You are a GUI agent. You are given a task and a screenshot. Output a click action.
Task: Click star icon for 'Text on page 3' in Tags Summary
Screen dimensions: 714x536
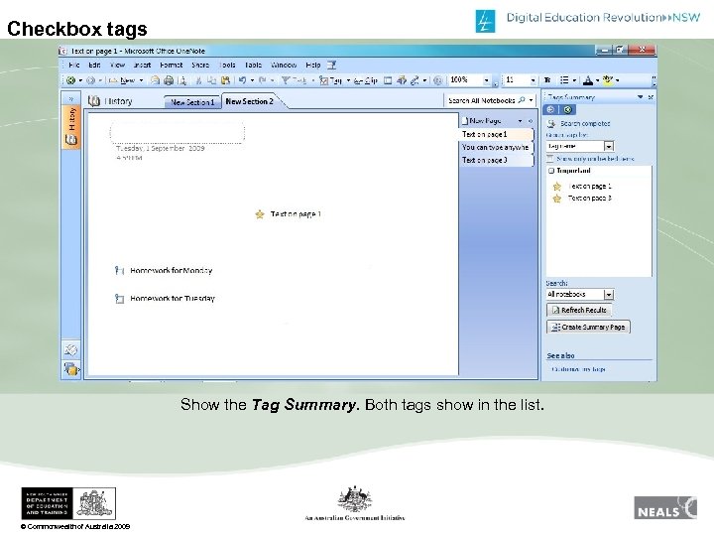pos(556,199)
